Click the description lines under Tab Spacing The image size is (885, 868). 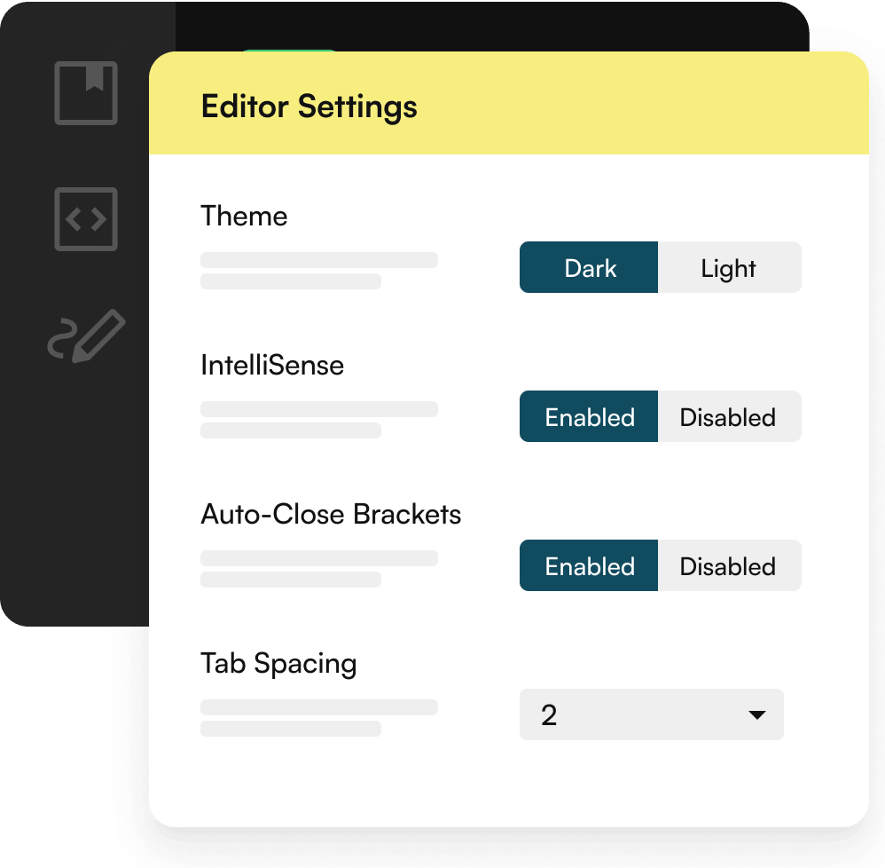[317, 717]
